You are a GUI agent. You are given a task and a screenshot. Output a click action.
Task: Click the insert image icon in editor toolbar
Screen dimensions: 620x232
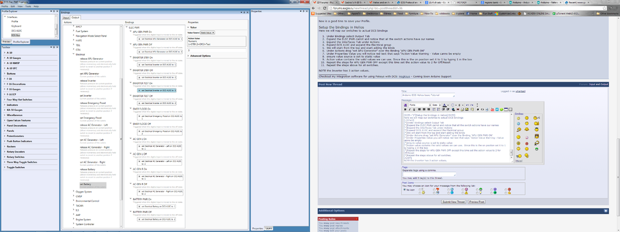coord(467,110)
